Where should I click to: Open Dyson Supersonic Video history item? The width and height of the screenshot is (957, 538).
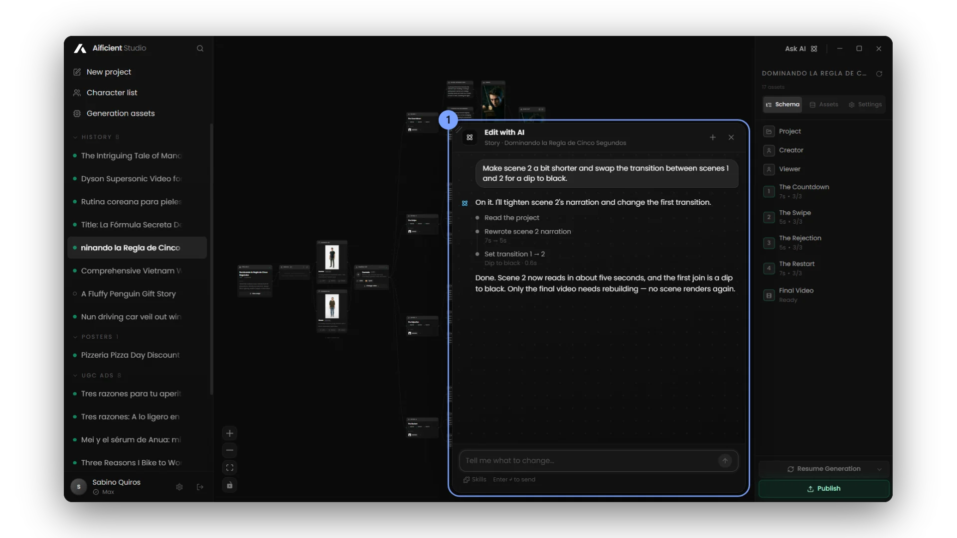coord(137,178)
